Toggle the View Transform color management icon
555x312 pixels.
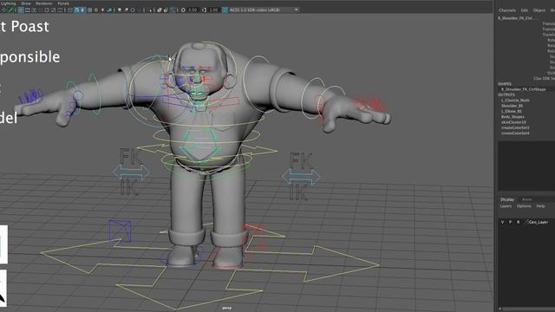click(225, 10)
